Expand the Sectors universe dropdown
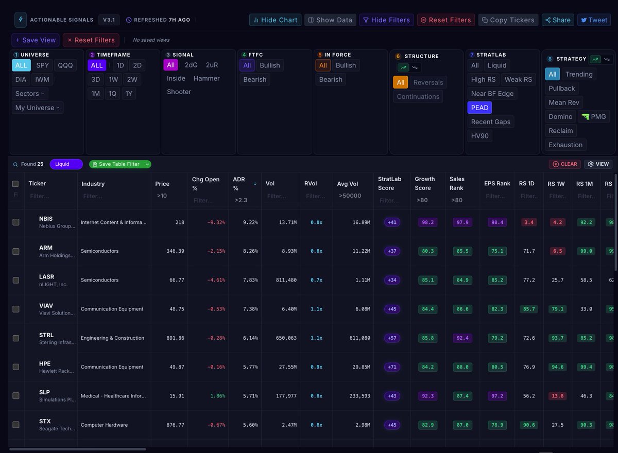618x453 pixels. click(30, 94)
